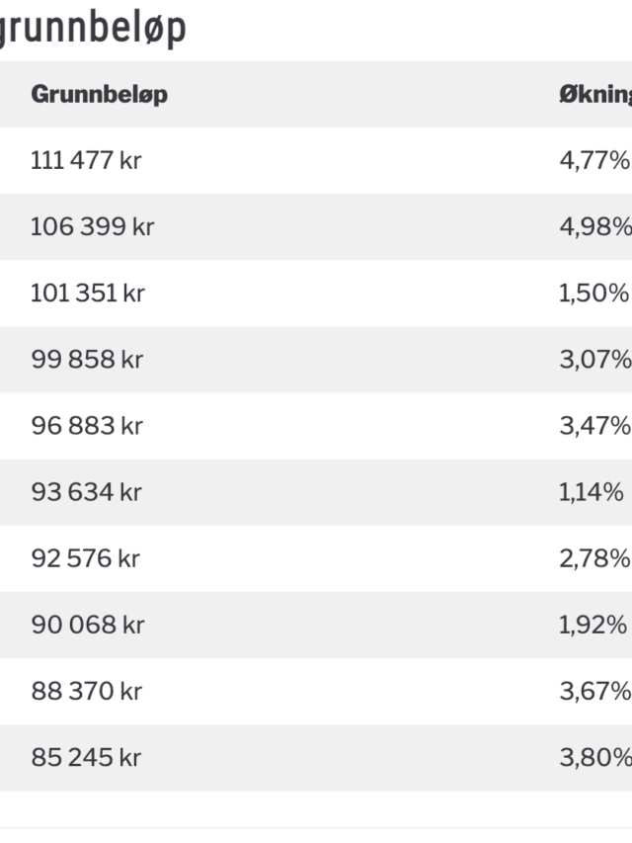Select the 106 399 kr amount cell
Viewport: 632px width, 843px height.
(x=93, y=227)
